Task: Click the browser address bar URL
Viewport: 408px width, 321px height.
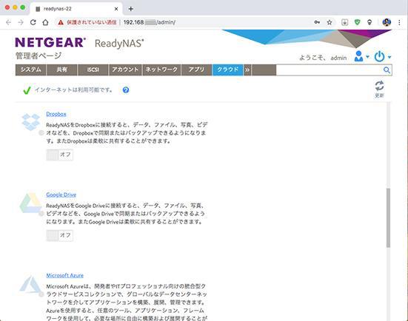Action: 150,23
